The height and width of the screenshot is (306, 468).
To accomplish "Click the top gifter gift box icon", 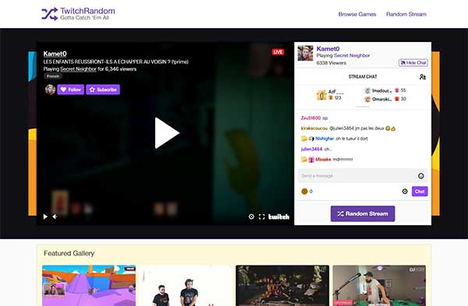I will 321,95.
